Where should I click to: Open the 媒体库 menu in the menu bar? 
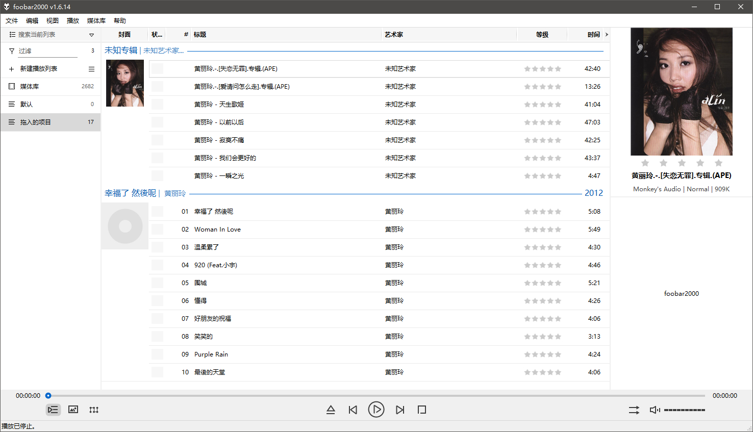pos(96,20)
